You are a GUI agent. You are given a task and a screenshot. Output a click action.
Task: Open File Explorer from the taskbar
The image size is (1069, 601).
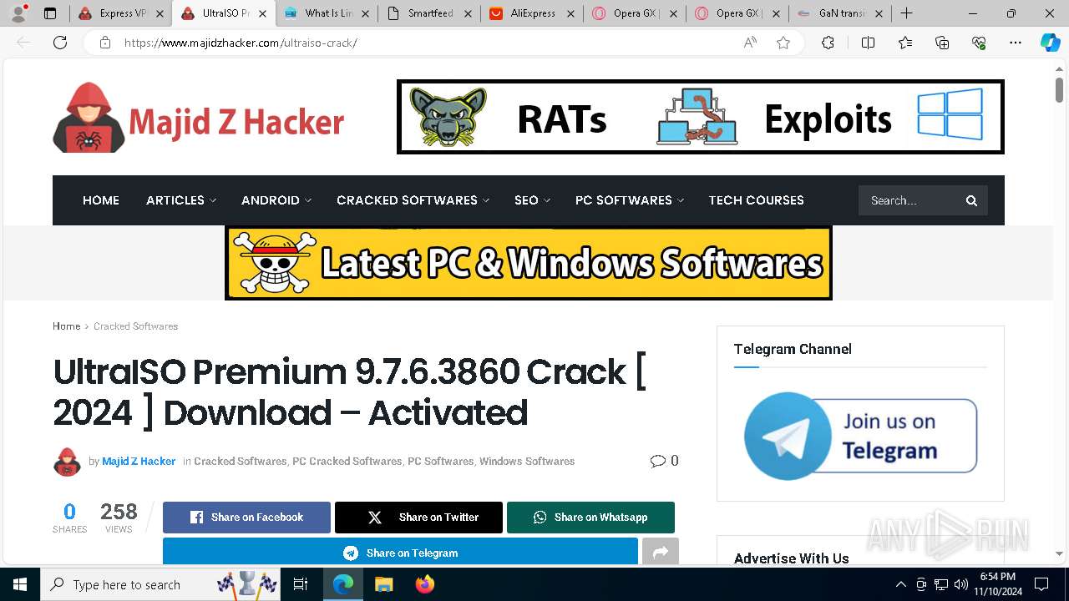[x=383, y=584]
